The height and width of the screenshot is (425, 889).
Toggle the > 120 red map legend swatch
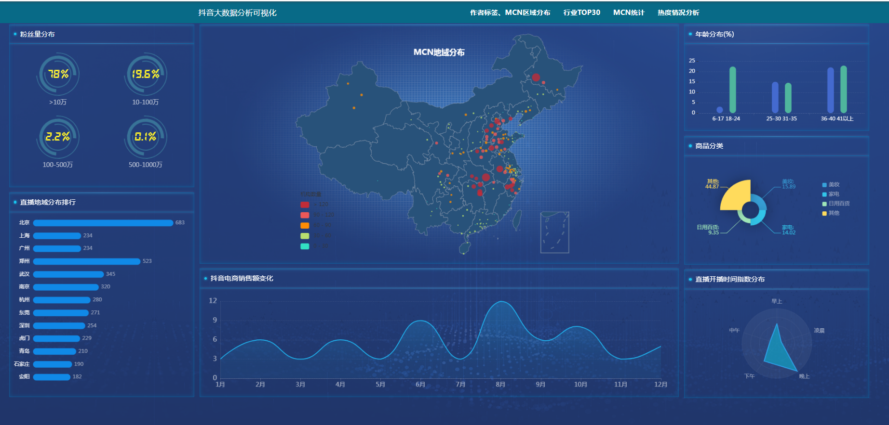[305, 205]
